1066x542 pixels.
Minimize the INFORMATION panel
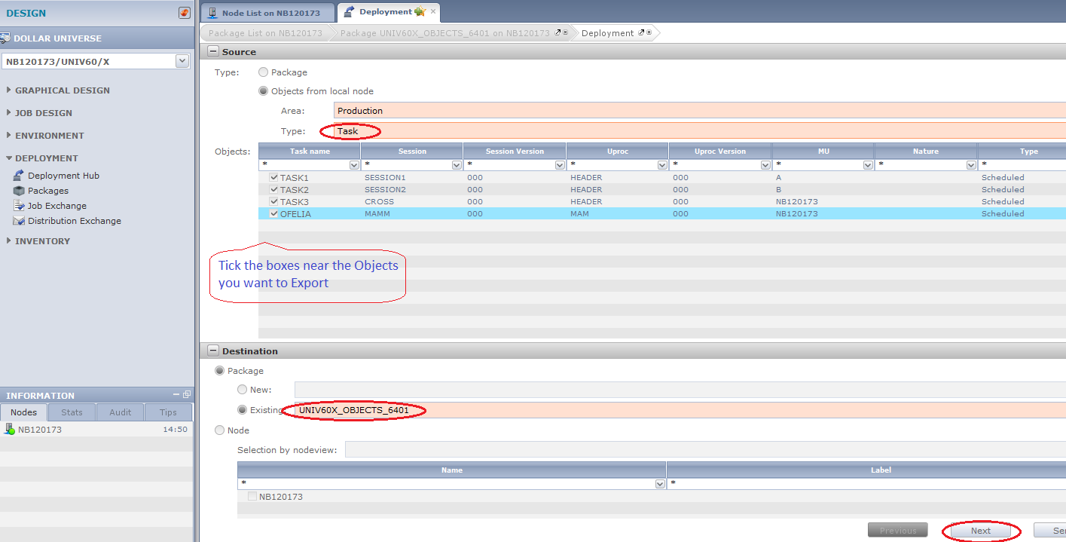tap(177, 394)
